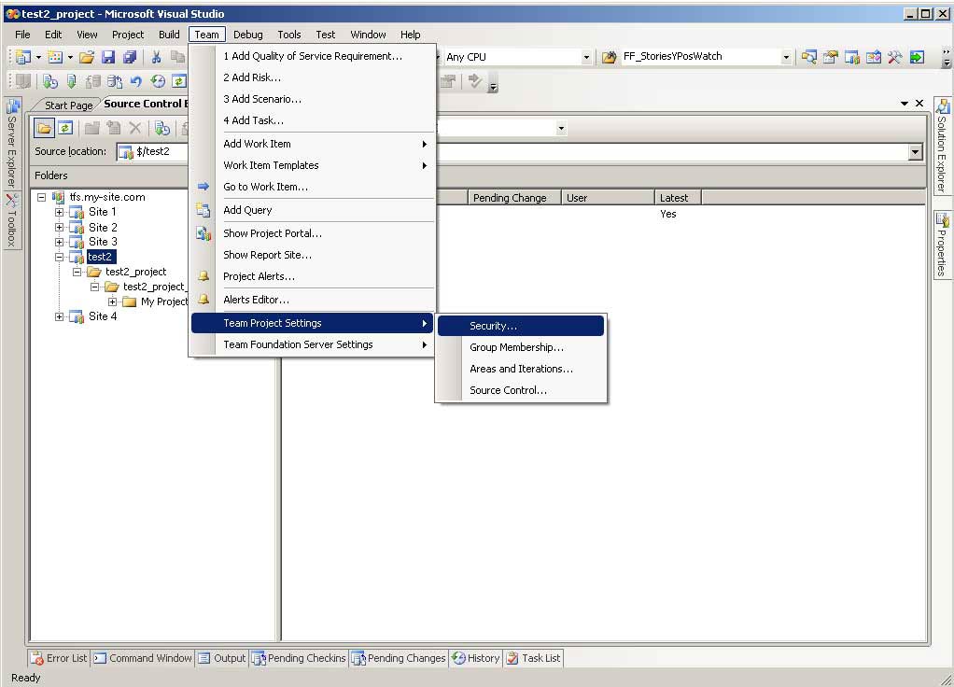Viewport: 954px width, 687px height.
Task: Open the Task List tab
Action: [x=534, y=658]
